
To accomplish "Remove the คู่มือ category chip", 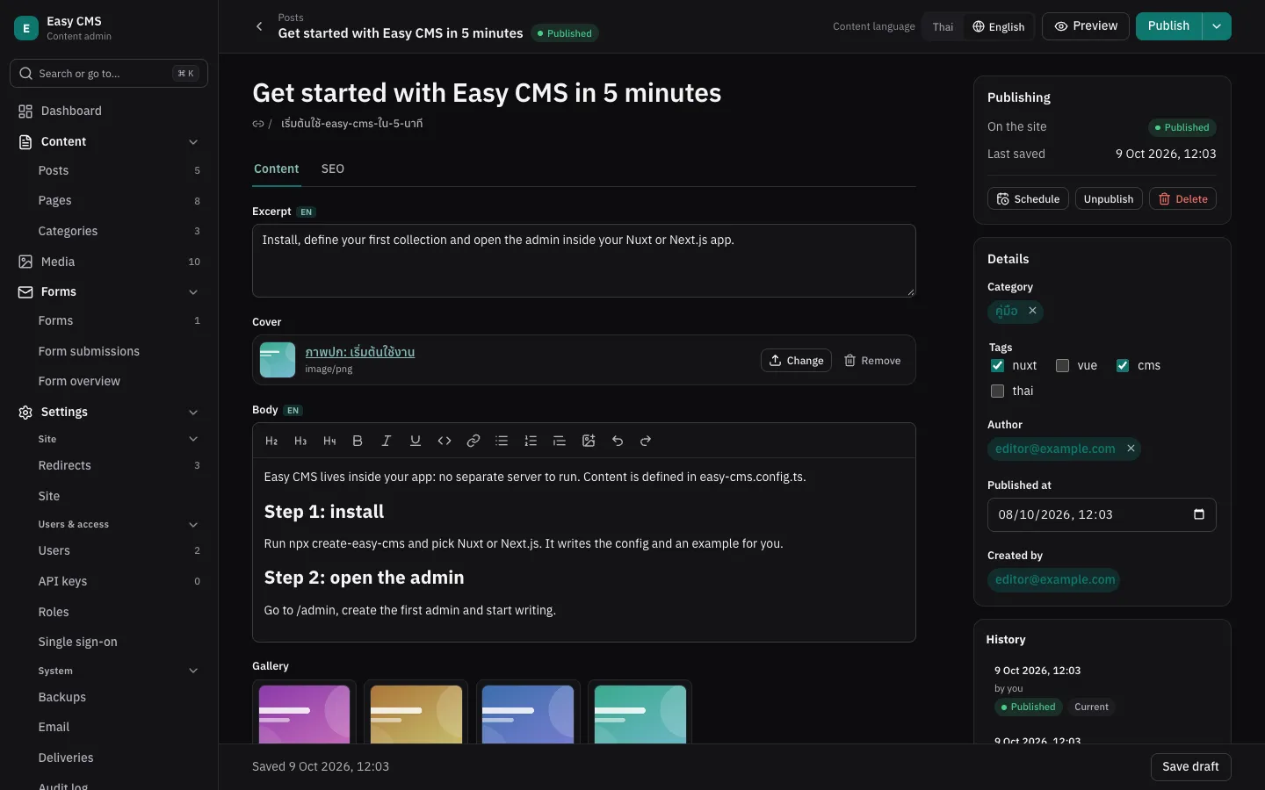I will point(1033,311).
